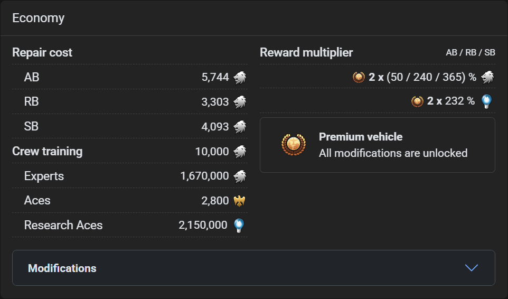Screen dimensions: 508x299
Task: Click the silver lion icon beside SB cost
Action: point(240,127)
